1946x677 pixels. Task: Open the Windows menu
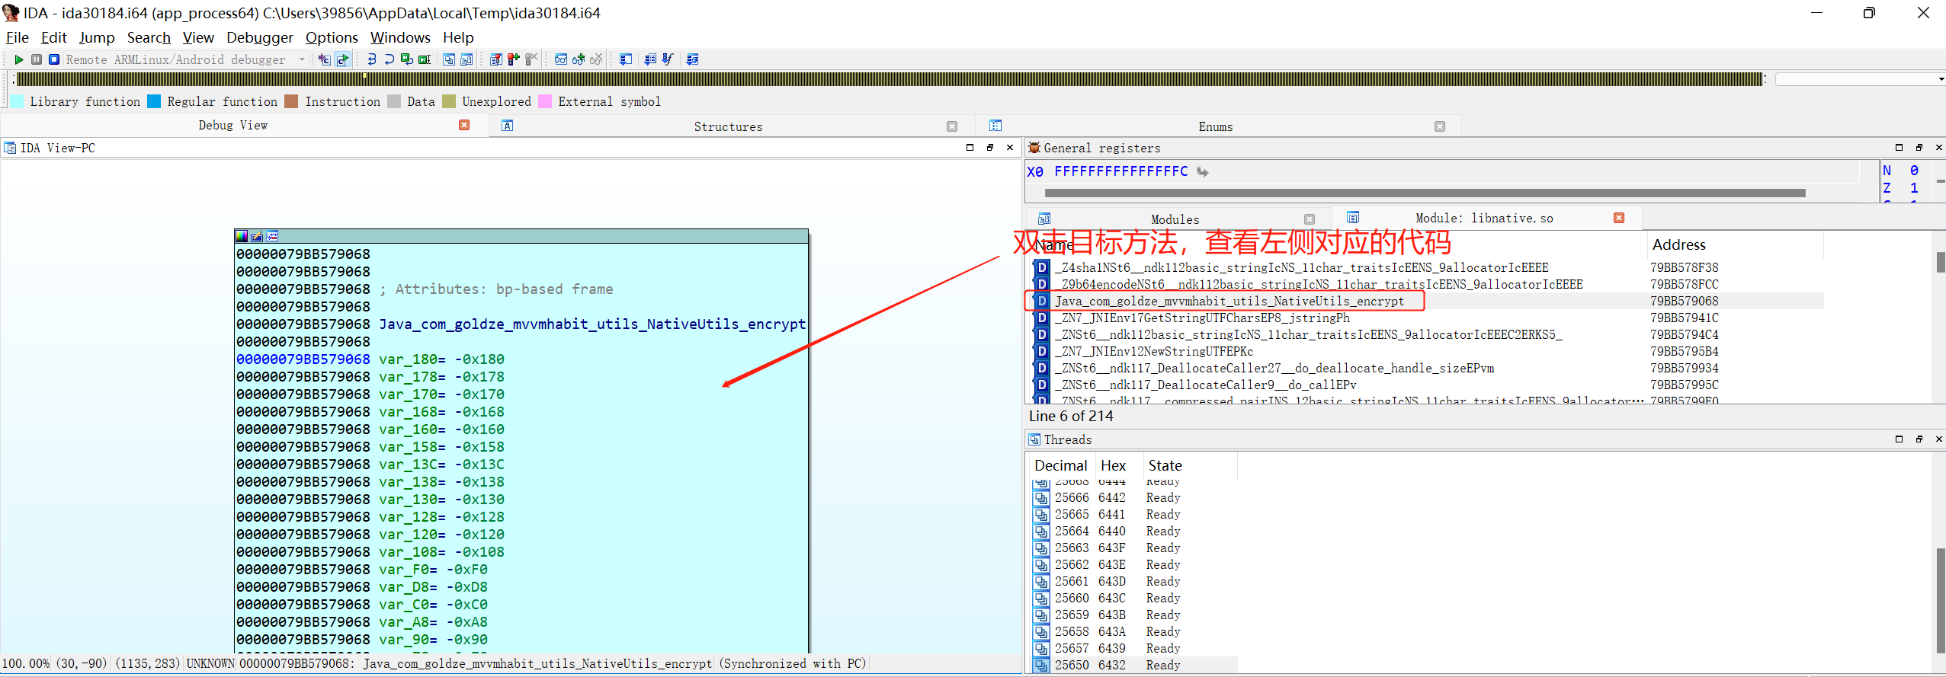pos(400,37)
